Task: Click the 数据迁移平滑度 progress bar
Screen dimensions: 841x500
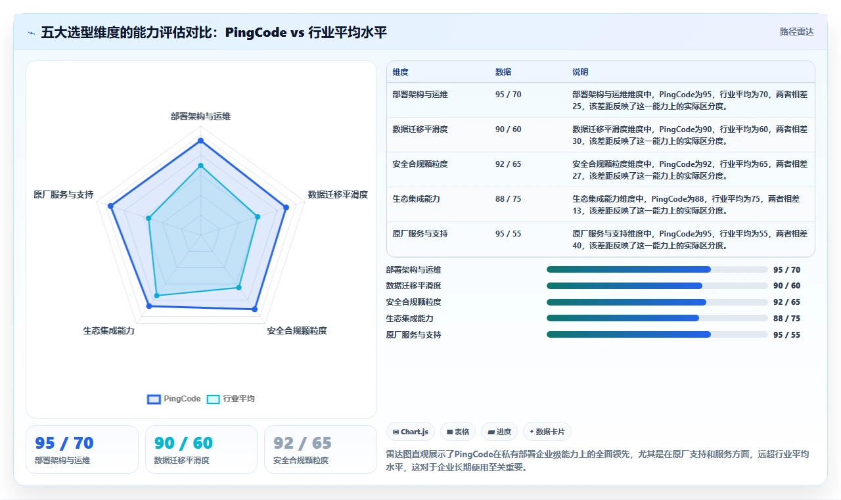Action: point(657,286)
